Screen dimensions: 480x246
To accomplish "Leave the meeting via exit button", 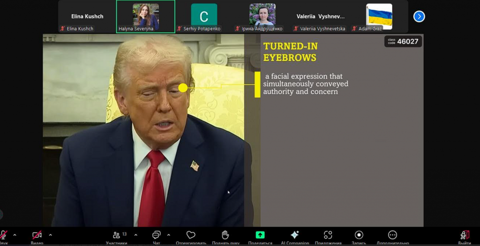I will (x=465, y=235).
